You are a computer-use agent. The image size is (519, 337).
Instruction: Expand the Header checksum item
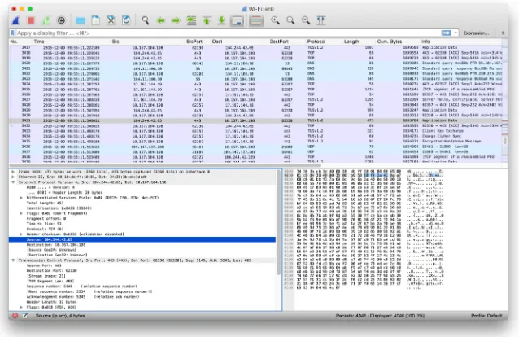click(x=21, y=234)
